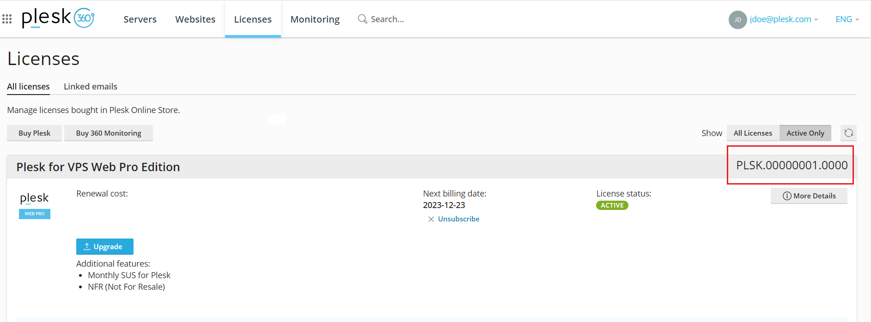Viewport: 871px width, 322px height.
Task: Click the Plesk 360 logo
Action: click(58, 18)
